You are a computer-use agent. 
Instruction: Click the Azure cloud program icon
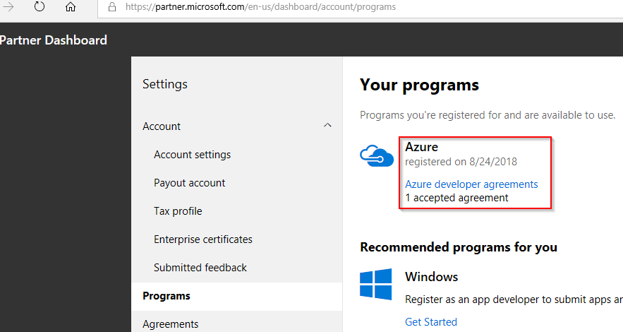[x=377, y=156]
